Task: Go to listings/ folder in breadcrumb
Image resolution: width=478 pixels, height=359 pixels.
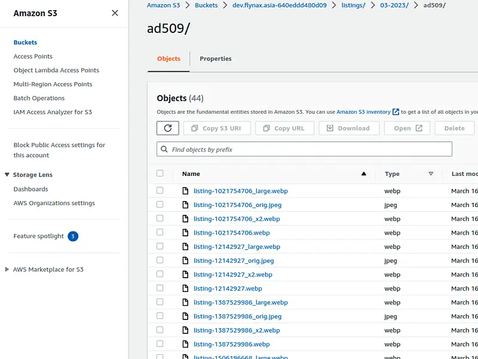Action: pyautogui.click(x=353, y=5)
